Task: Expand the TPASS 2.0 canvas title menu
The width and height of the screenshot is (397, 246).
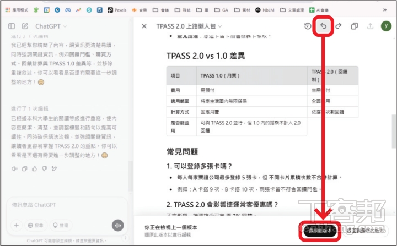Action: [189, 26]
